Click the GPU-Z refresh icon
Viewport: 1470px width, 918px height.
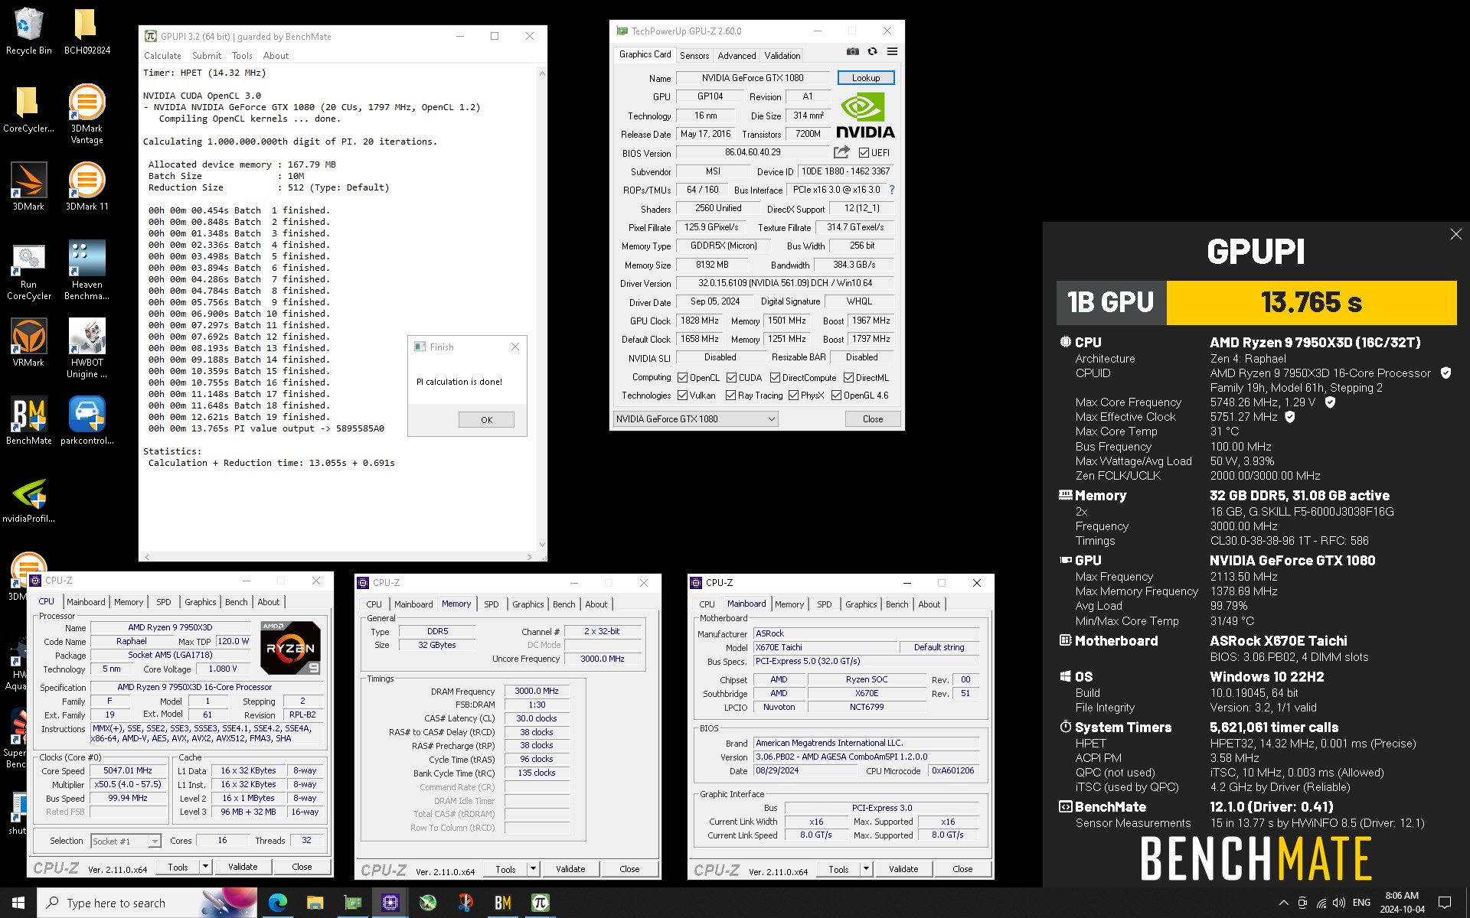point(872,52)
